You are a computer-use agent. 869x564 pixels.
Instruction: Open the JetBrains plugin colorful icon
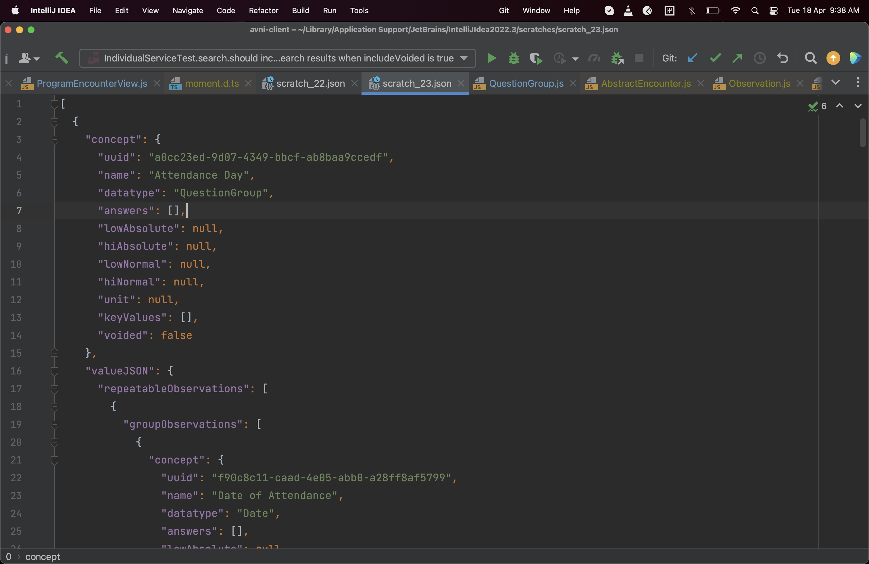click(x=855, y=58)
